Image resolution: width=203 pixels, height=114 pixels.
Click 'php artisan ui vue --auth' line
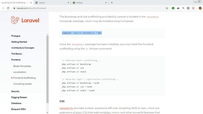click(x=77, y=87)
